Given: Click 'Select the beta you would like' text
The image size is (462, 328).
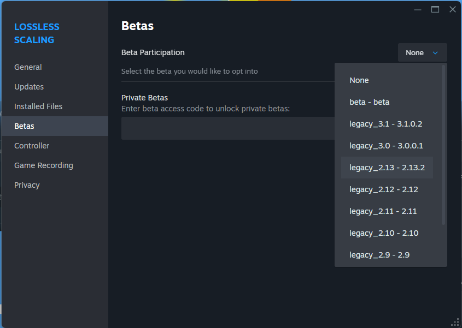Looking at the screenshot, I should pos(190,71).
